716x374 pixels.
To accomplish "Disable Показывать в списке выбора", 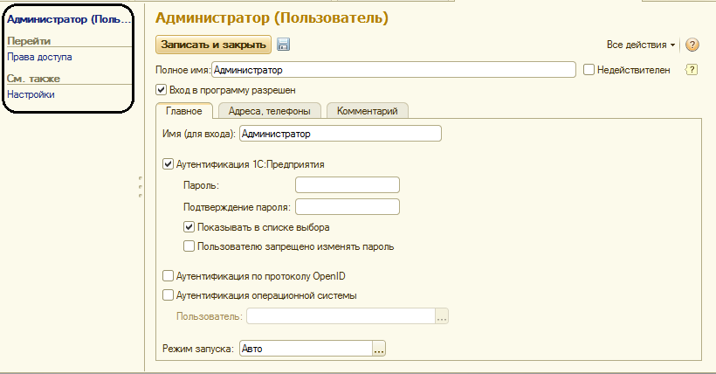I will click(x=189, y=227).
